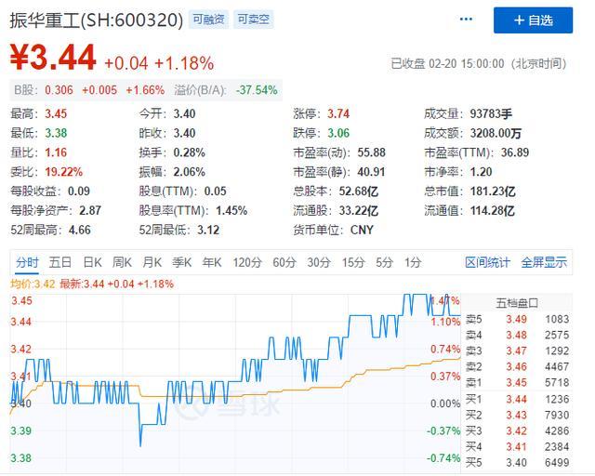Image resolution: width=595 pixels, height=476 pixels.
Task: Open the 1分 chart tab
Action: (413, 262)
